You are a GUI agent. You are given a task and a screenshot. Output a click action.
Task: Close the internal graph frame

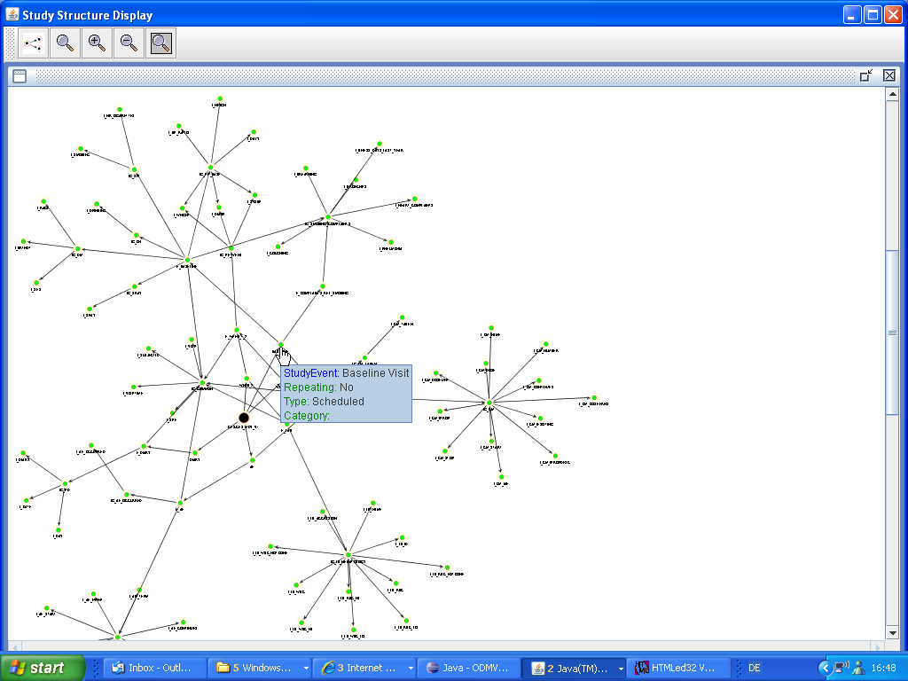pos(888,76)
